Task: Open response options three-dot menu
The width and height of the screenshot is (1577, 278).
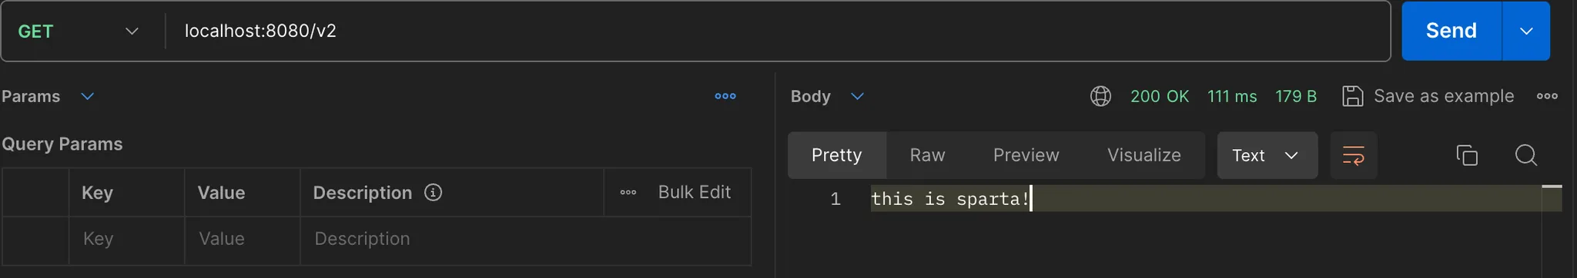Action: click(x=1547, y=96)
